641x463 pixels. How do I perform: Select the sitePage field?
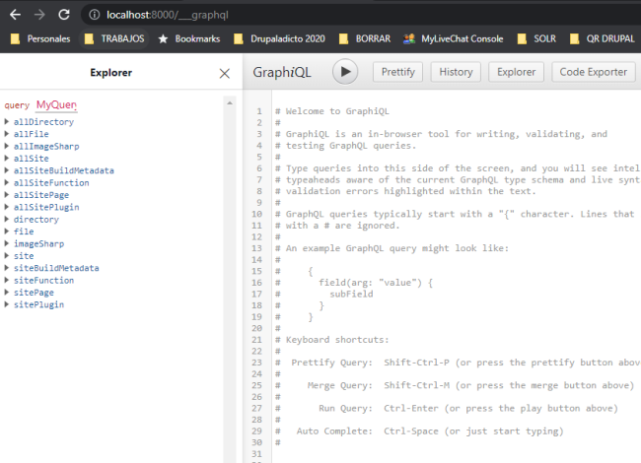point(34,293)
